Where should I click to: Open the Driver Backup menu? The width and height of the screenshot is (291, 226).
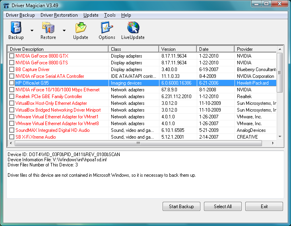click(20, 15)
